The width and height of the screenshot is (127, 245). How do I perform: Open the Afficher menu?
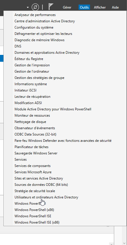coord(100,7)
